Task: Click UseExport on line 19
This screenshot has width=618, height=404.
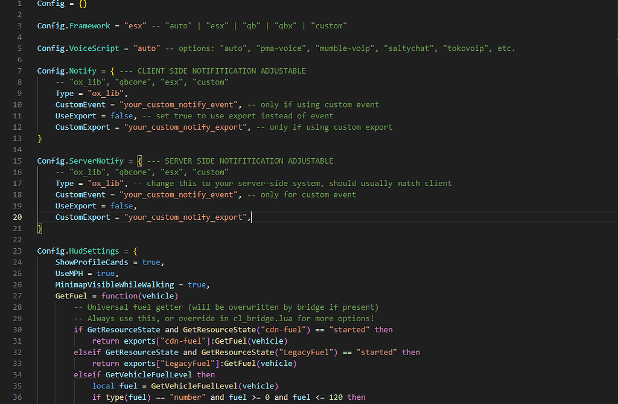Action: [75, 206]
